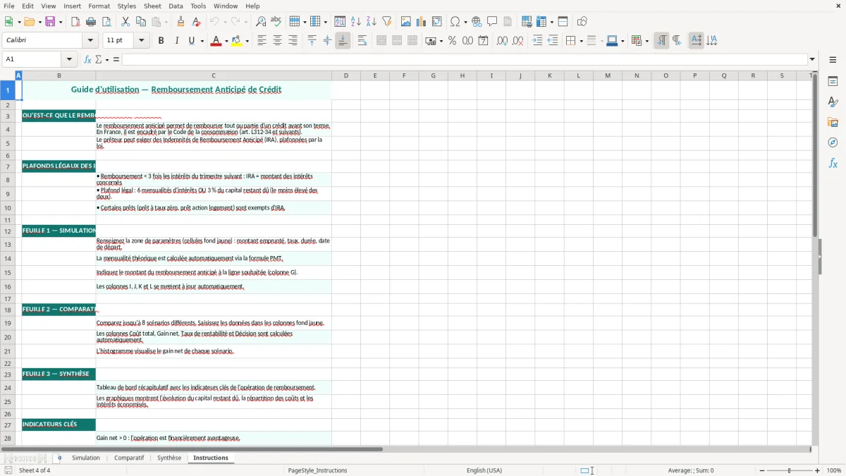Open the Styles menu
Screen dimensions: 846x476
point(127,6)
